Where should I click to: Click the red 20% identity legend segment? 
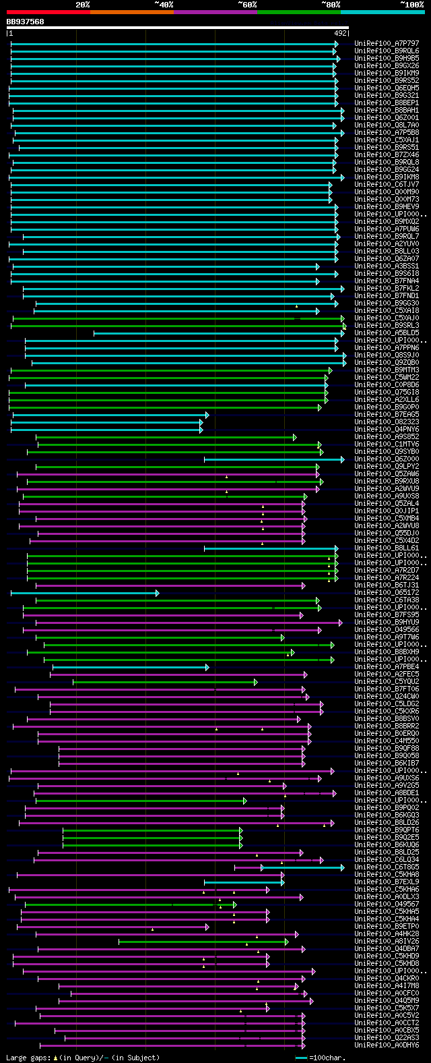pyautogui.click(x=48, y=12)
